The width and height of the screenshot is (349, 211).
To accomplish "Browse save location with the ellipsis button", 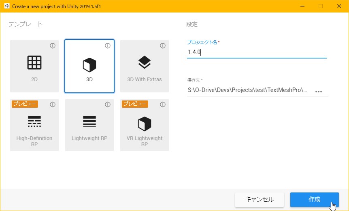I will coord(319,92).
